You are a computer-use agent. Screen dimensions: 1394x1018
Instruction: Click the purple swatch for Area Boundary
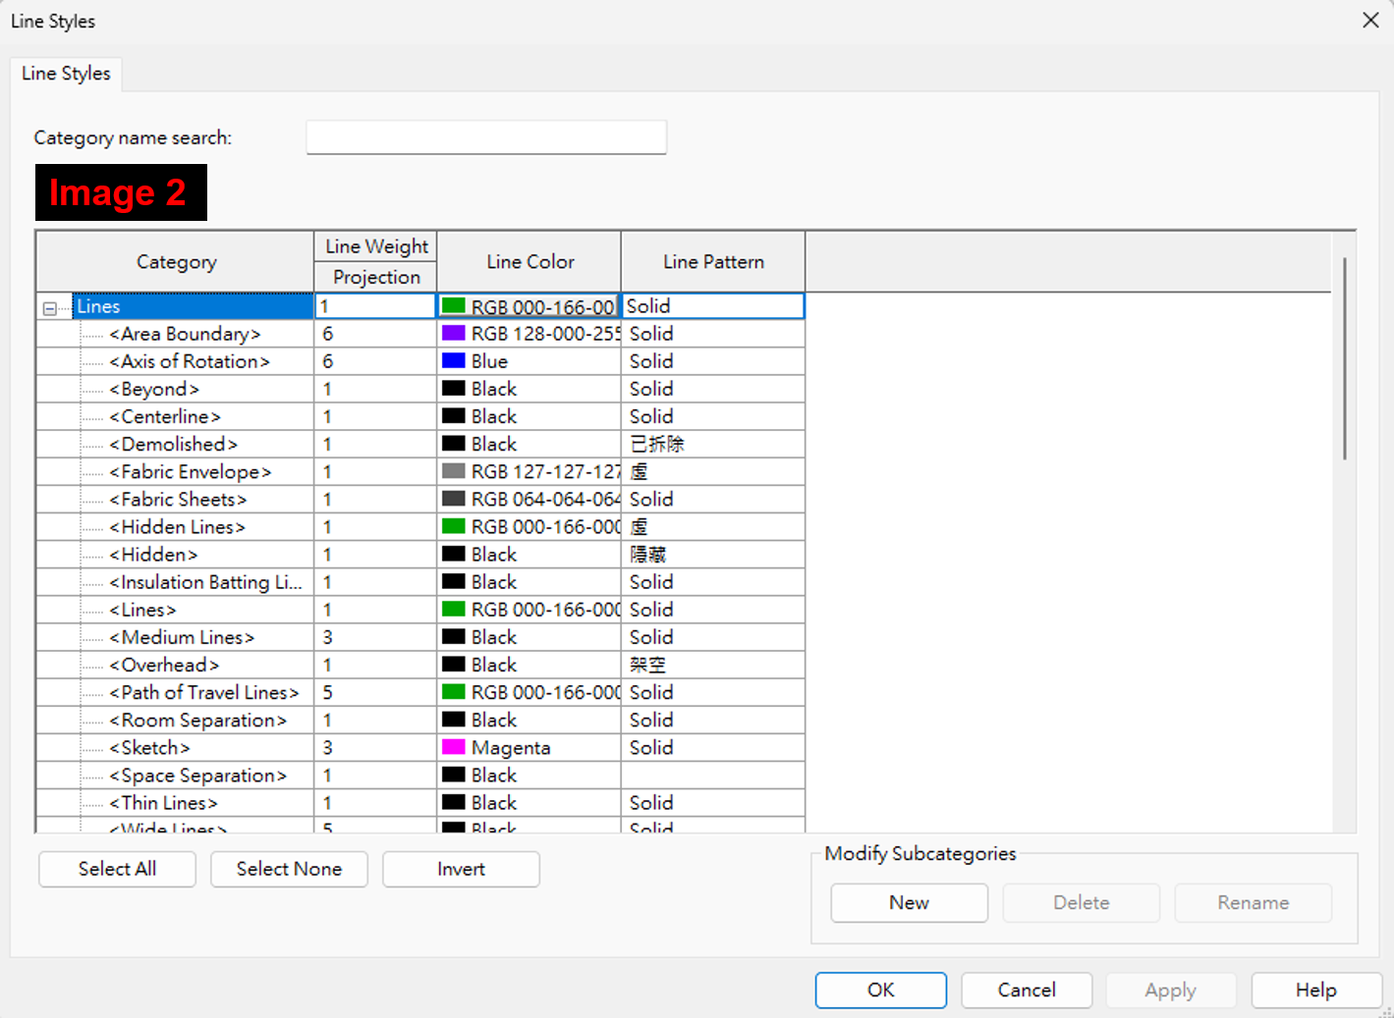pos(453,333)
